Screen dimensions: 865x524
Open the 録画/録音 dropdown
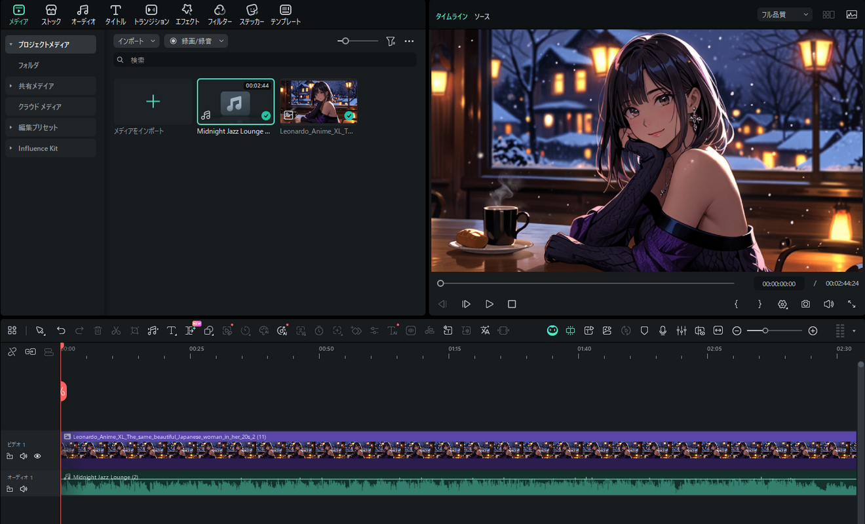coord(196,41)
